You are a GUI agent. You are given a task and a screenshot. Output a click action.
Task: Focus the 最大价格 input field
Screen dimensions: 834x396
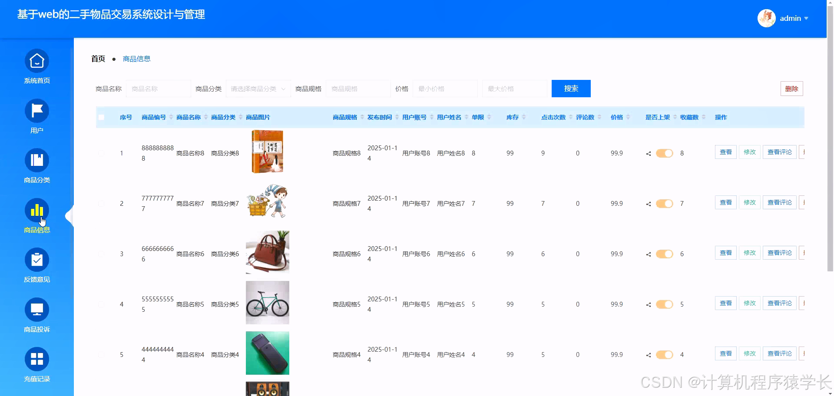click(515, 89)
